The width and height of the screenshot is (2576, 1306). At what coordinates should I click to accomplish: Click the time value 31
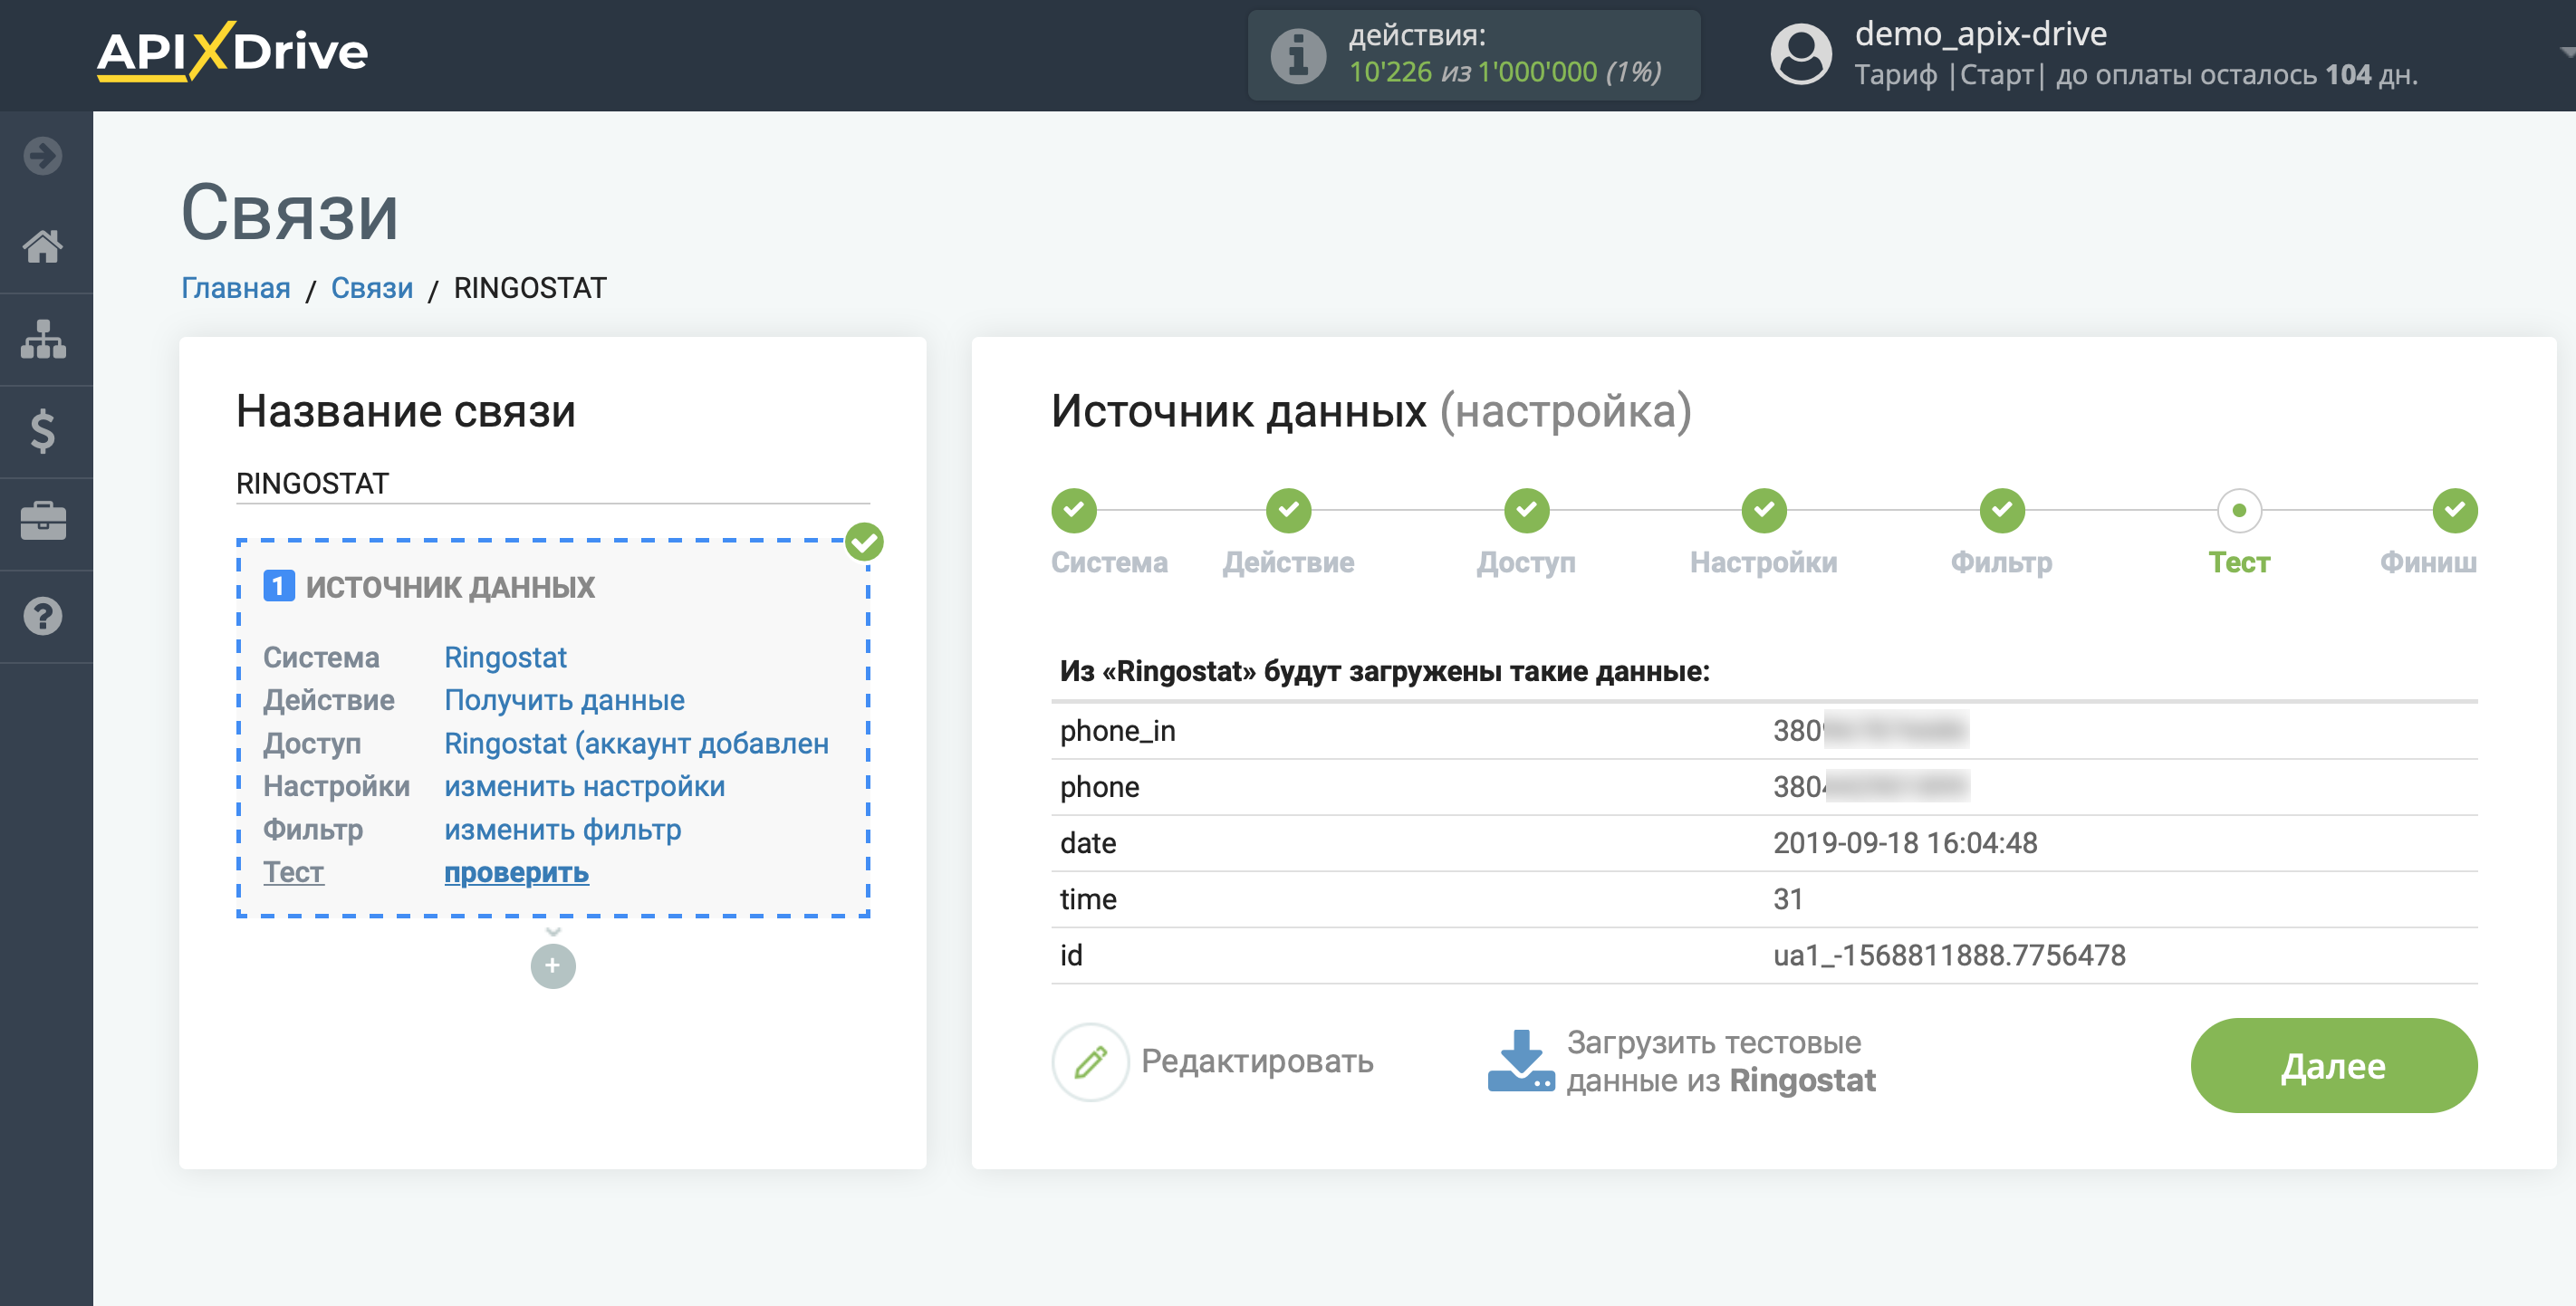point(1787,899)
